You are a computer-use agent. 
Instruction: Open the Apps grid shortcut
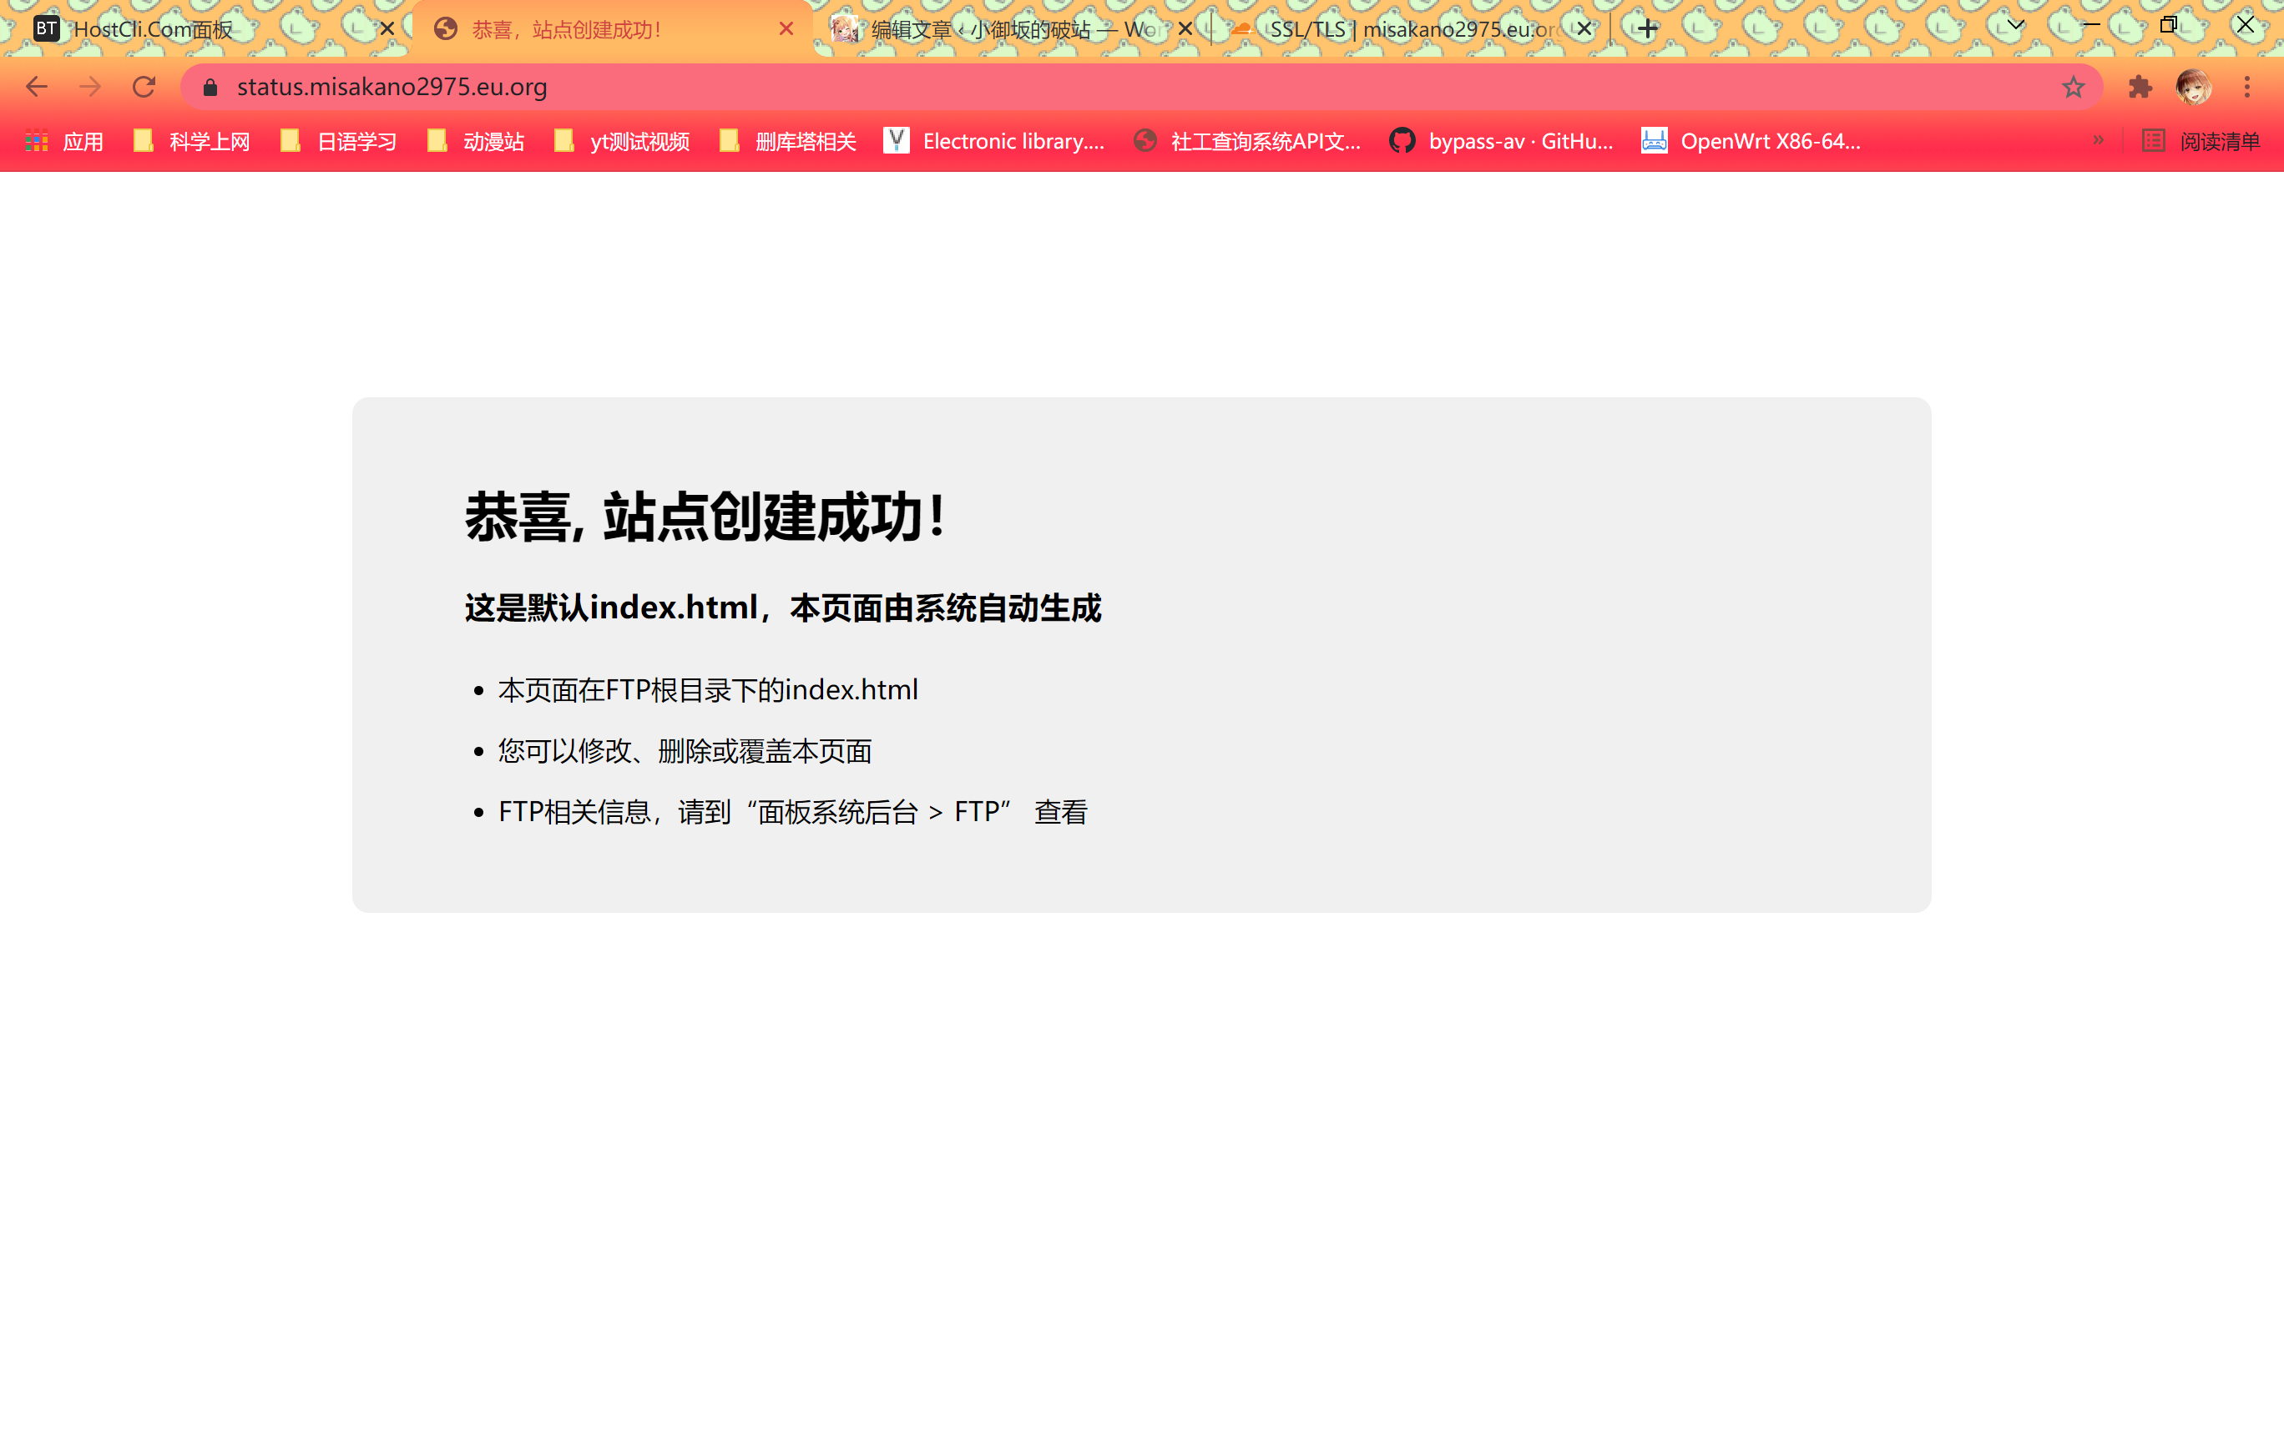click(x=63, y=141)
